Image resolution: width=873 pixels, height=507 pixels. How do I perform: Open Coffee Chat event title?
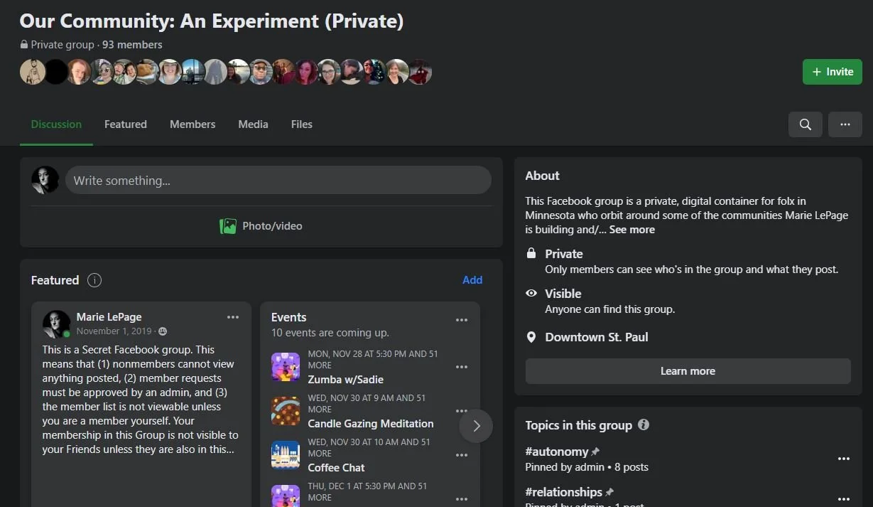337,468
